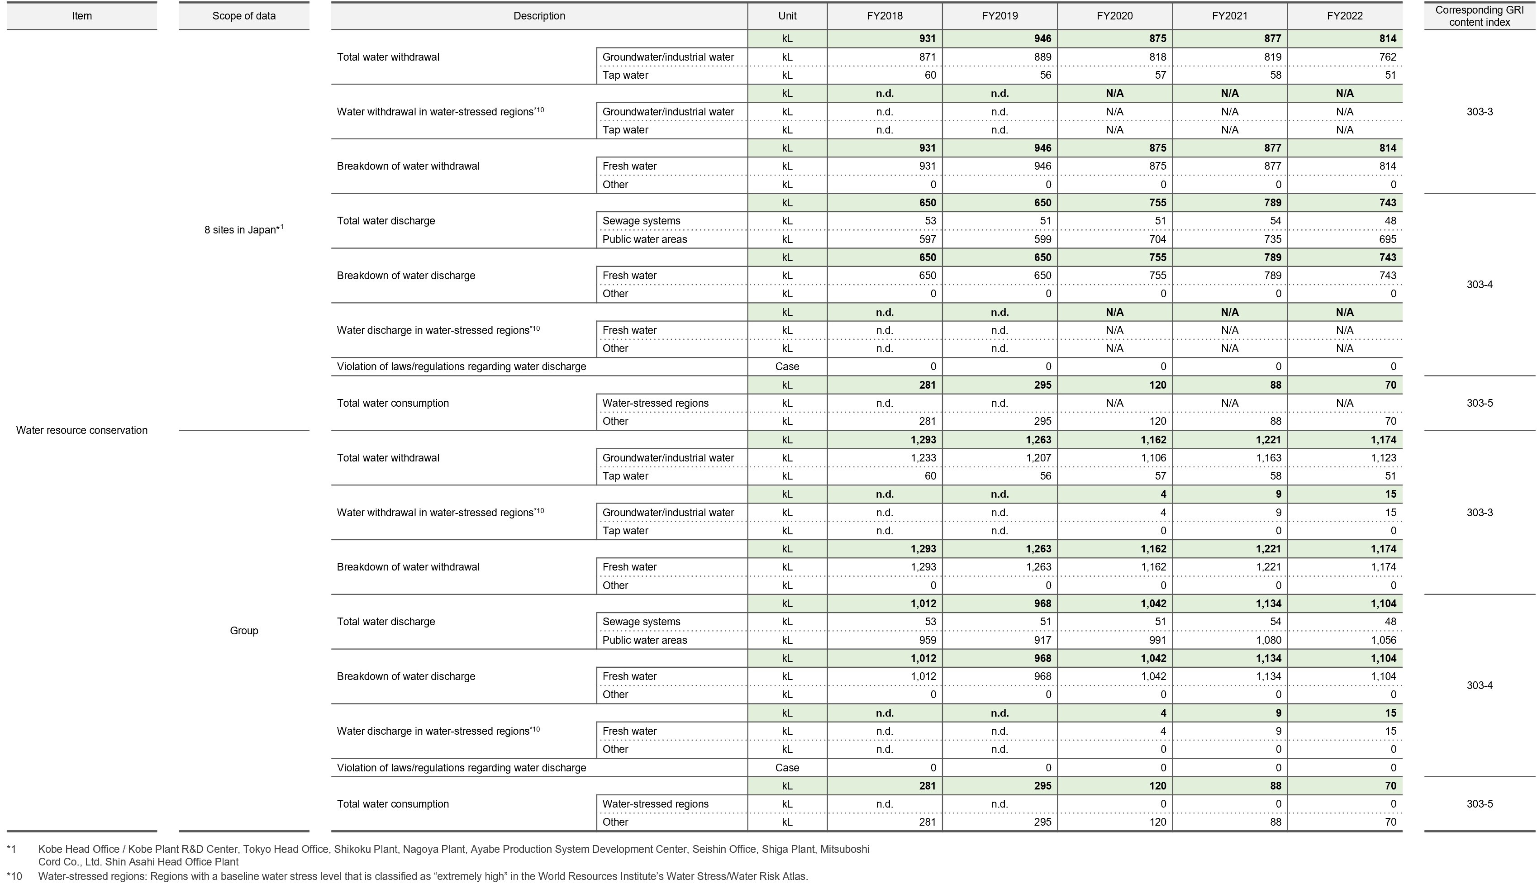Click 931 in the first data row
The width and height of the screenshot is (1537, 889).
(x=927, y=38)
